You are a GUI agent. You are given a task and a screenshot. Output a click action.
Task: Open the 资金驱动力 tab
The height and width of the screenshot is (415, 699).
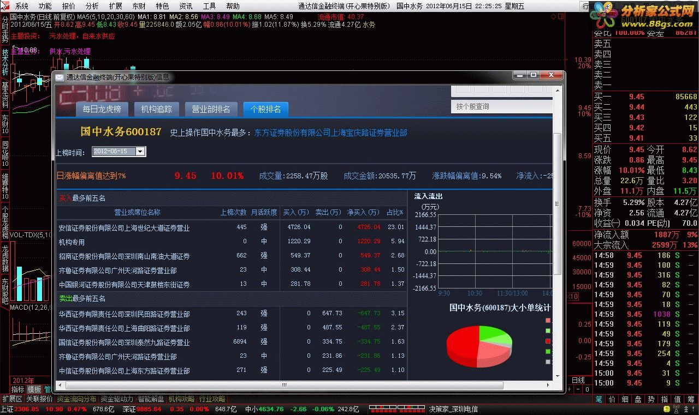[x=117, y=399]
